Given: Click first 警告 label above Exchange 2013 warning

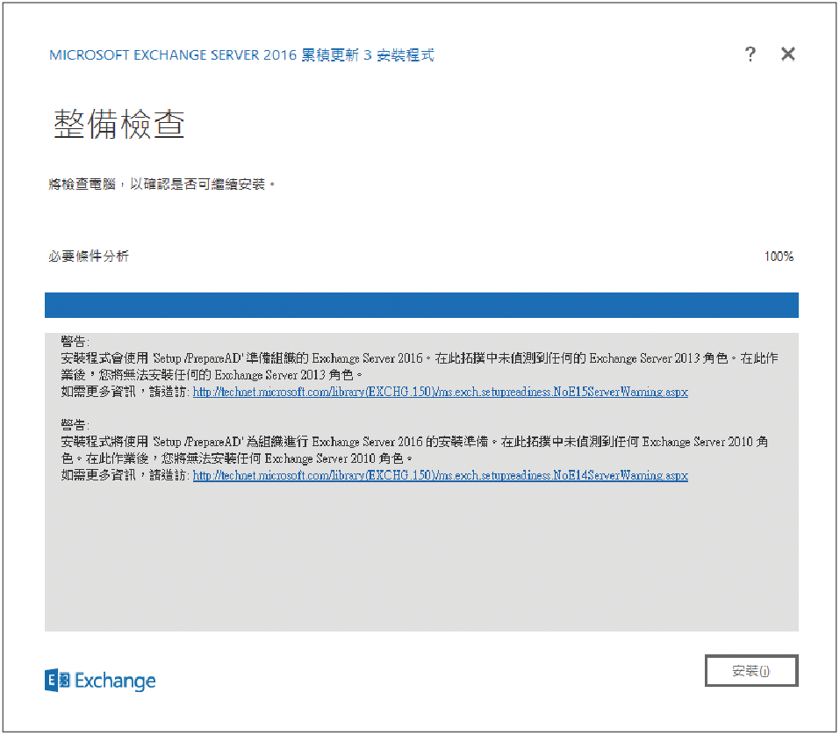Looking at the screenshot, I should click(x=75, y=341).
